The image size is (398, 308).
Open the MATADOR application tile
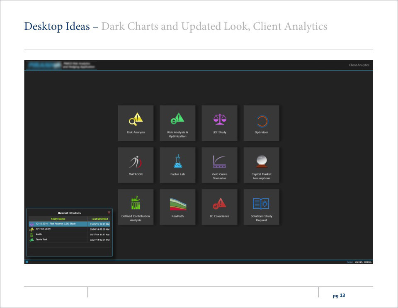click(136, 165)
